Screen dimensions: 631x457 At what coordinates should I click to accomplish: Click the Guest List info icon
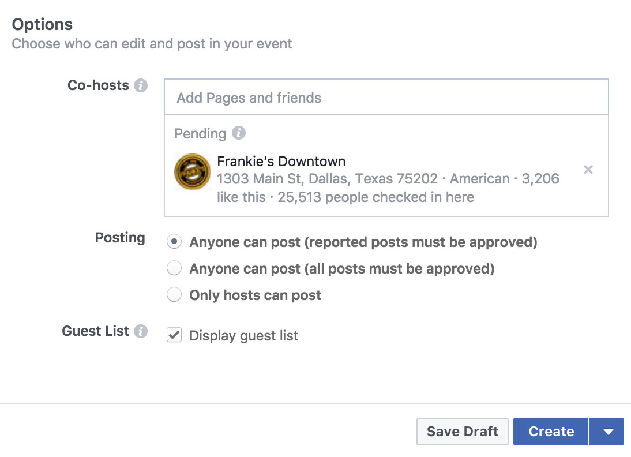[140, 331]
